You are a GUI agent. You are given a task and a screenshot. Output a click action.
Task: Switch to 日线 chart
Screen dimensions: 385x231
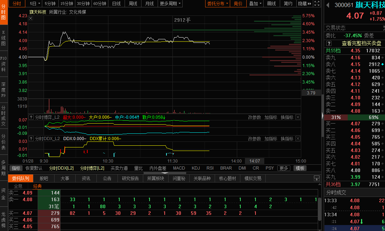[x=116, y=4]
